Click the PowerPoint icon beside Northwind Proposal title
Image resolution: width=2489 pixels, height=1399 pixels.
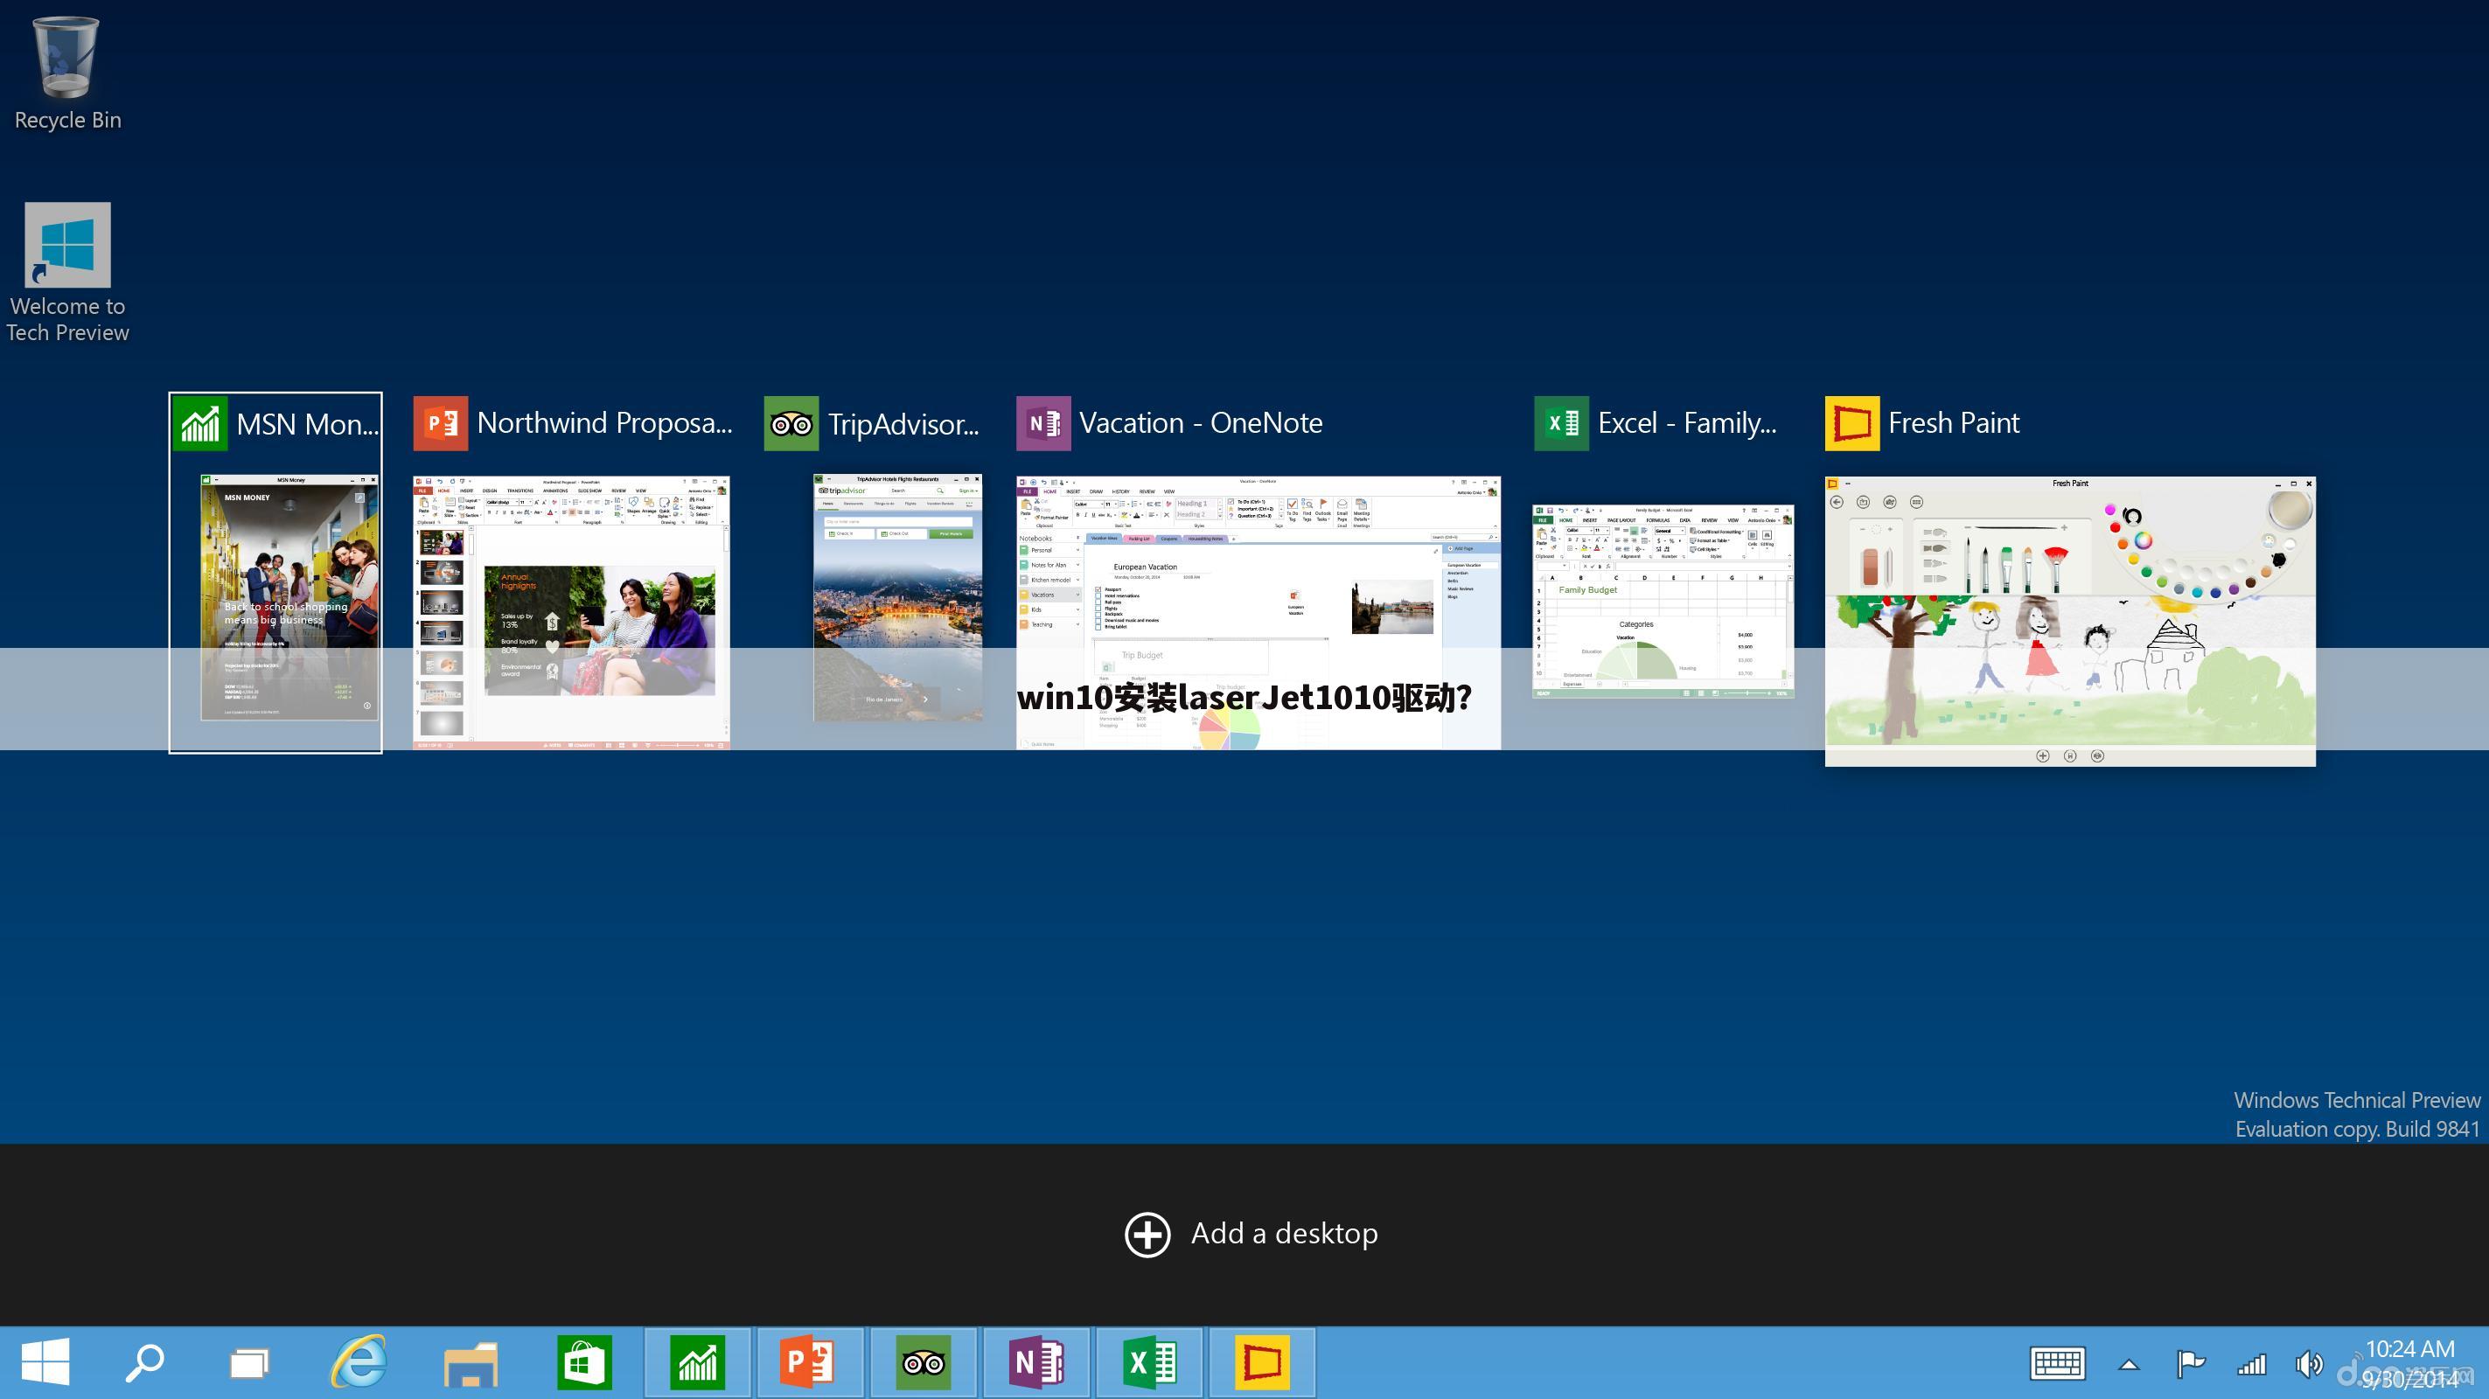441,423
